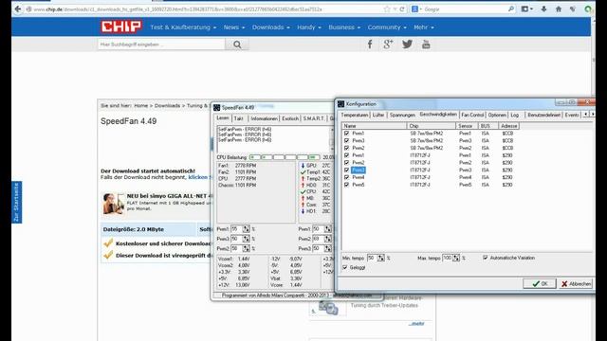607x341 pixels.
Task: Open the browser bookmarks list icon
Action: 524,9
